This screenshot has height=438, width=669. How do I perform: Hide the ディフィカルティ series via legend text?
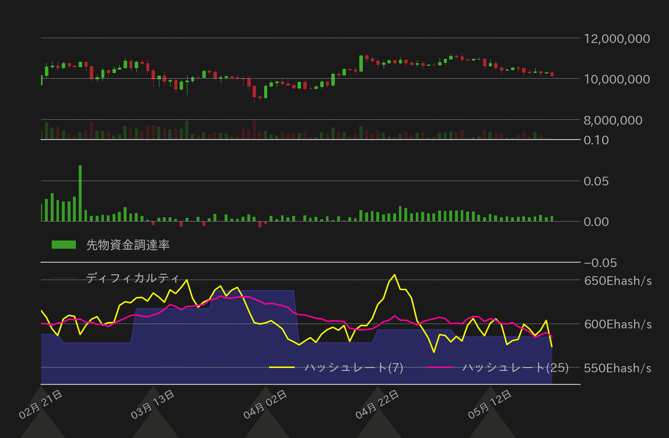coord(133,278)
